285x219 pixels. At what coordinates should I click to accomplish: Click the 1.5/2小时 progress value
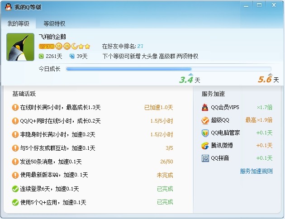[x=161, y=134]
